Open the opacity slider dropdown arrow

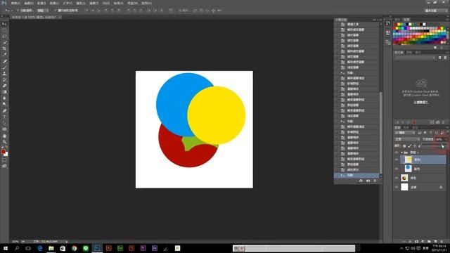coord(446,139)
